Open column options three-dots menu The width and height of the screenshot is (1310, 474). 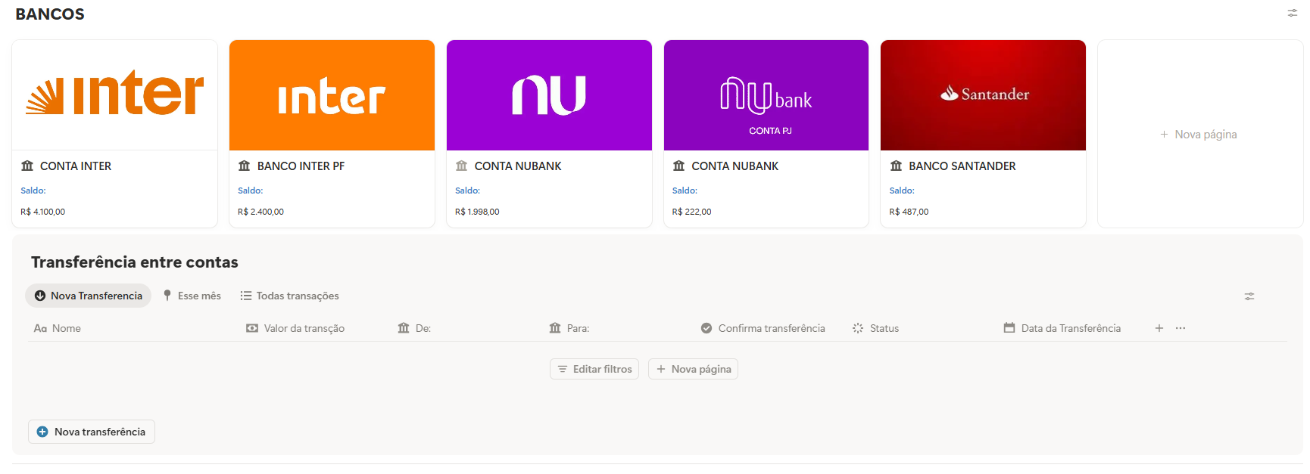click(x=1180, y=328)
